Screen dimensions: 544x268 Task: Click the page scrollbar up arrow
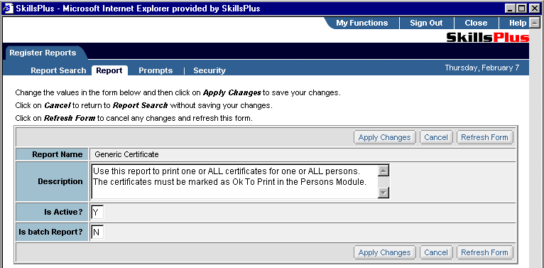(x=535, y=23)
